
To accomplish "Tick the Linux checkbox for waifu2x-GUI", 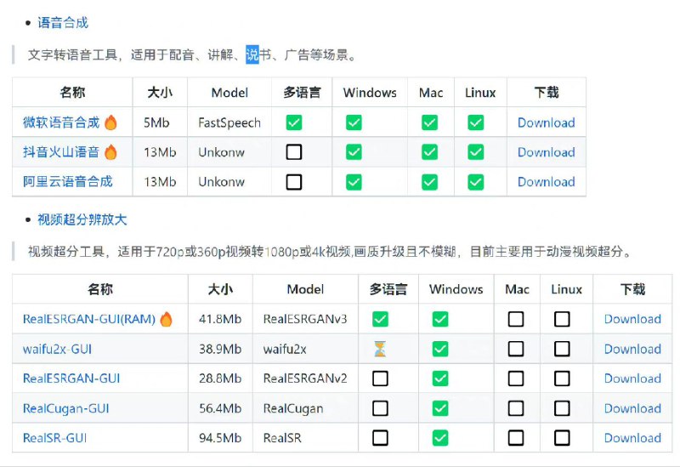I will tap(562, 349).
